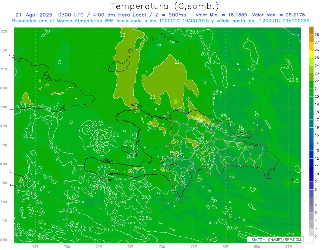
Task: Click the '0700 UTC' time label
Action: coord(71,15)
